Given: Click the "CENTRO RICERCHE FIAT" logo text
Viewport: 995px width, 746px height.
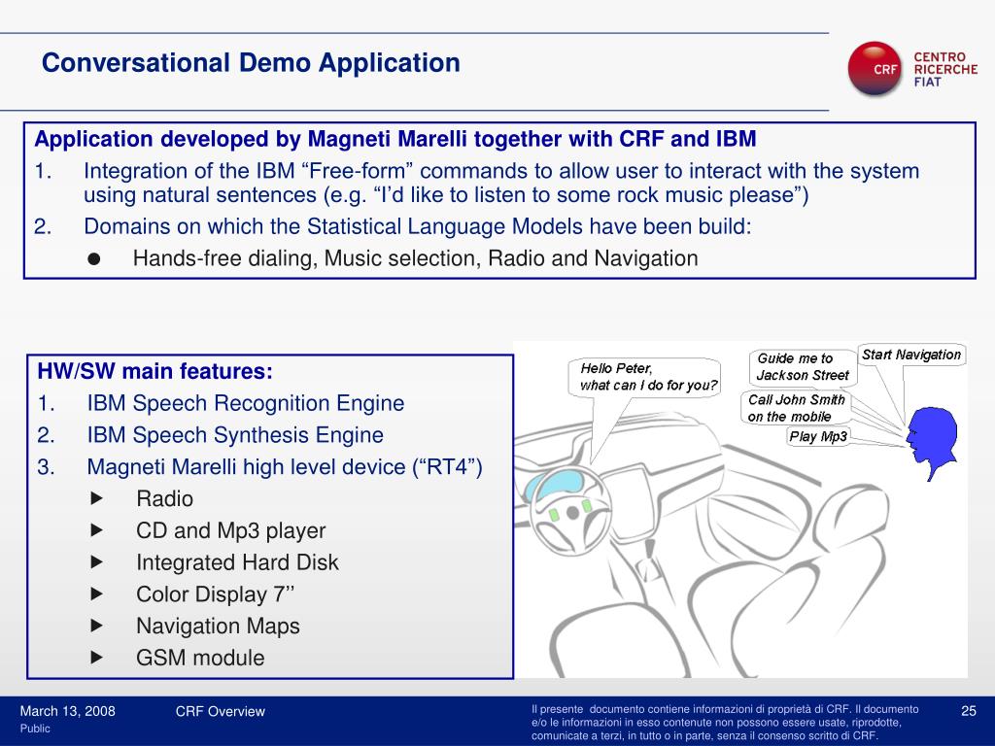Looking at the screenshot, I should 944,69.
